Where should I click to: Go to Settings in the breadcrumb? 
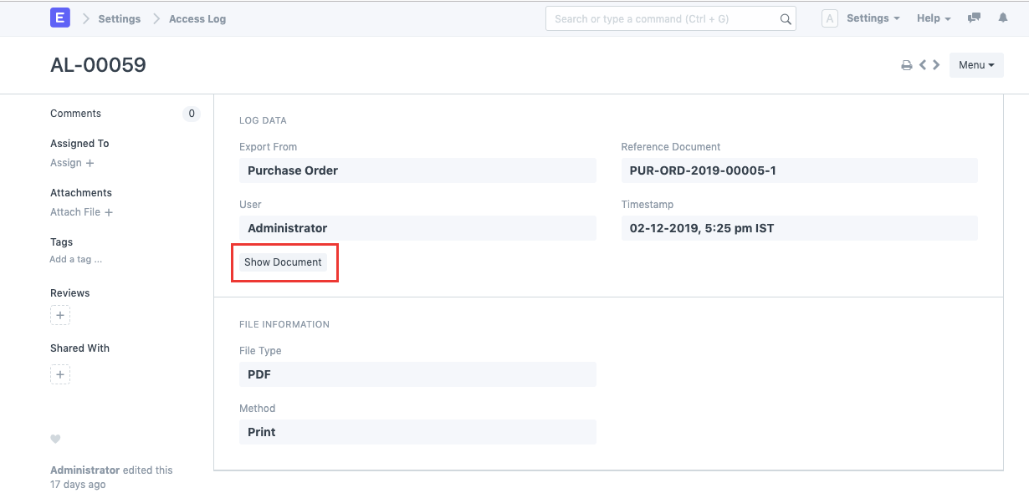coord(119,18)
